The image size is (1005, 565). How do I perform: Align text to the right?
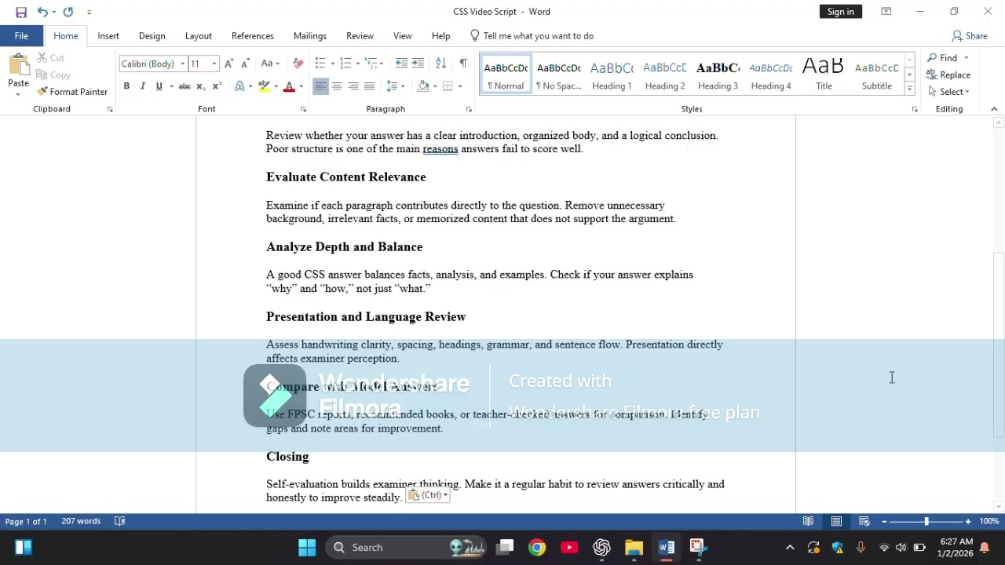[353, 86]
